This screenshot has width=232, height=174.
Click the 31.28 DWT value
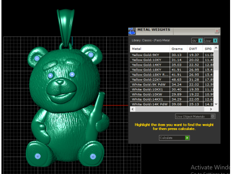pos(194,80)
